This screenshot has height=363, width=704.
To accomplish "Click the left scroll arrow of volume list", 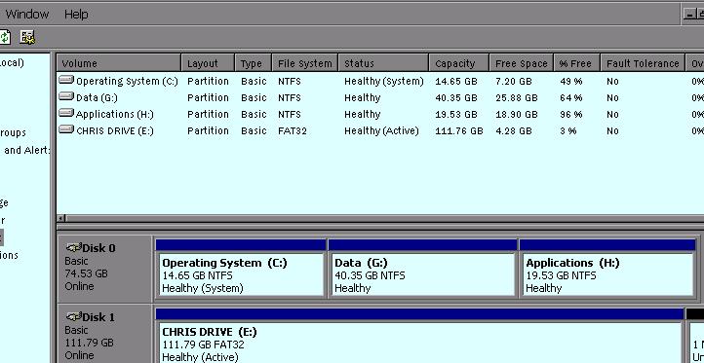I will (x=62, y=218).
